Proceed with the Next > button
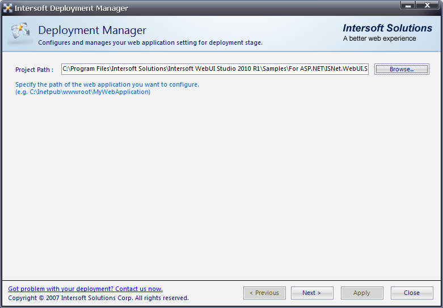 point(311,293)
